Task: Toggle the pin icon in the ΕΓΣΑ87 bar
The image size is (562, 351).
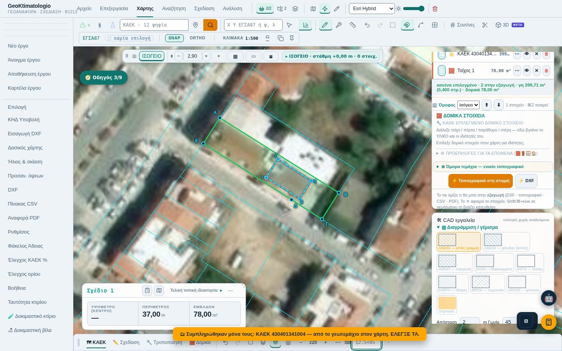Action: point(292,38)
